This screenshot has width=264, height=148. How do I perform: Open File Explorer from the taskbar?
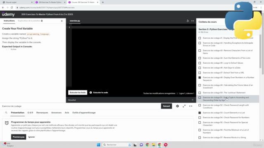(x=153, y=145)
